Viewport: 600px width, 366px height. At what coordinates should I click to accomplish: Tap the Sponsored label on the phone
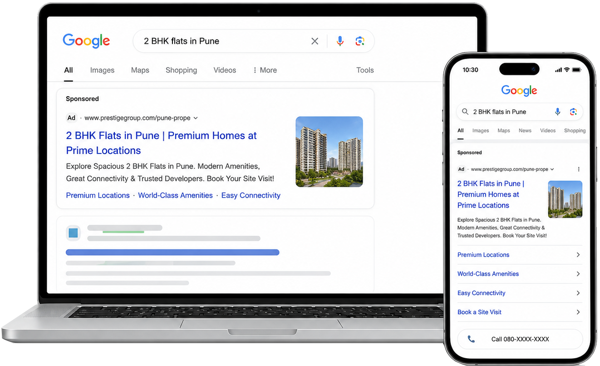[469, 153]
